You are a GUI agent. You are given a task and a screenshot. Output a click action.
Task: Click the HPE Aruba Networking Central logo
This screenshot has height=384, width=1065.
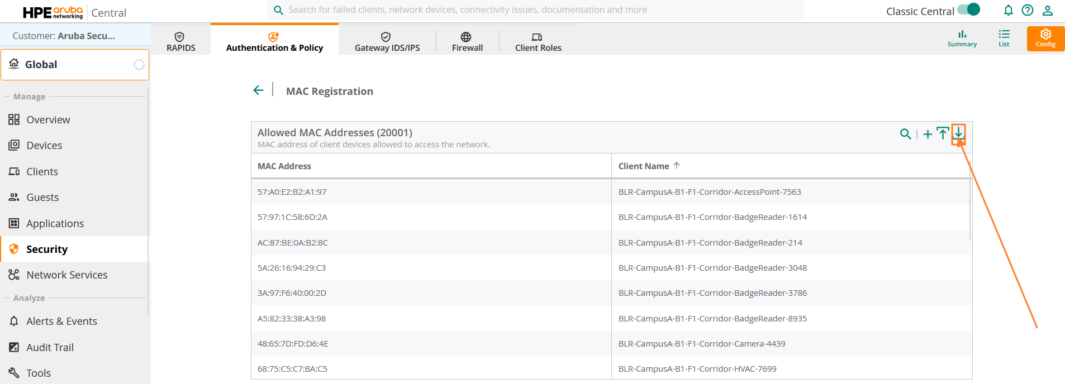tap(74, 12)
